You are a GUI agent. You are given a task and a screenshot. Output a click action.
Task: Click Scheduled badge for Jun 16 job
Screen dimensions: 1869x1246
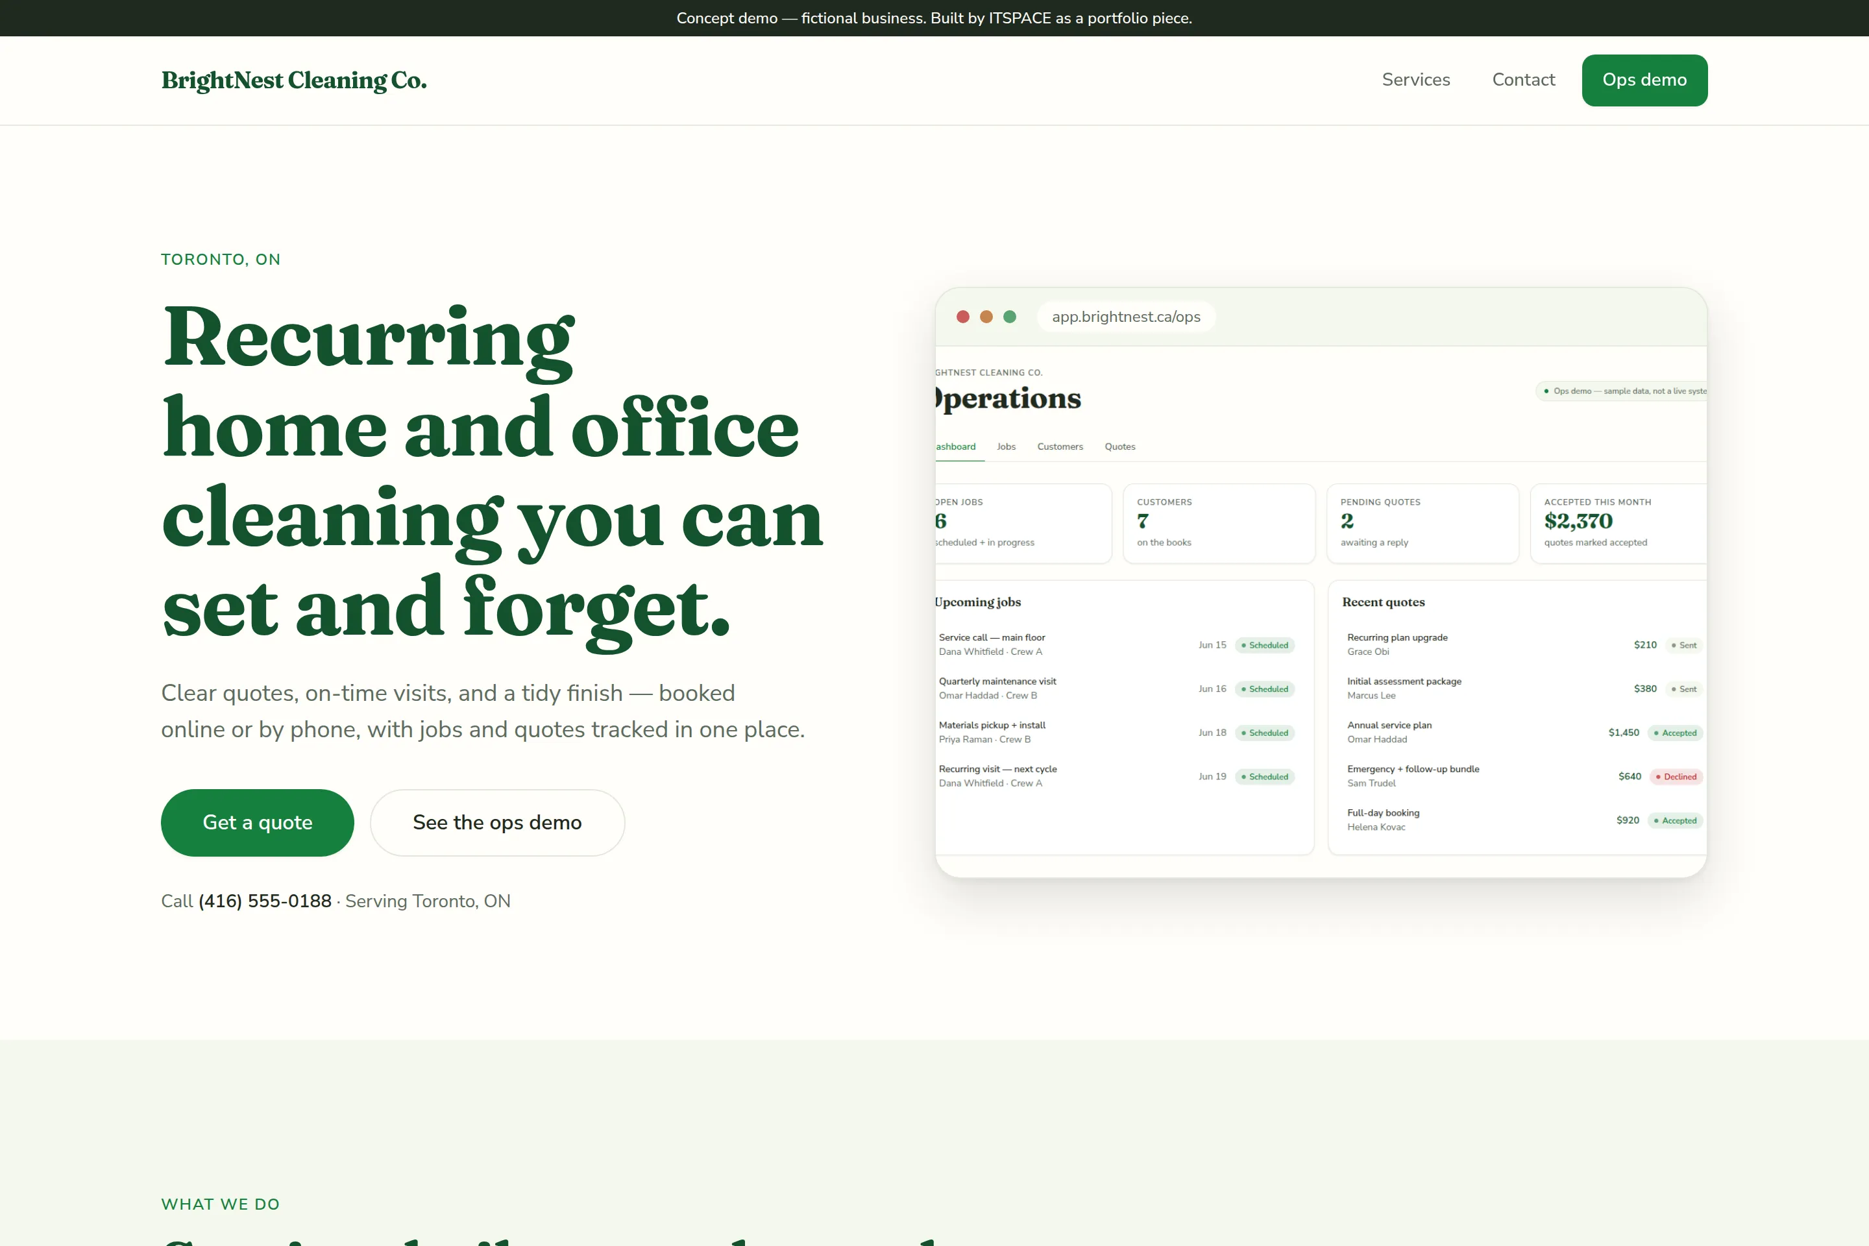coord(1265,689)
